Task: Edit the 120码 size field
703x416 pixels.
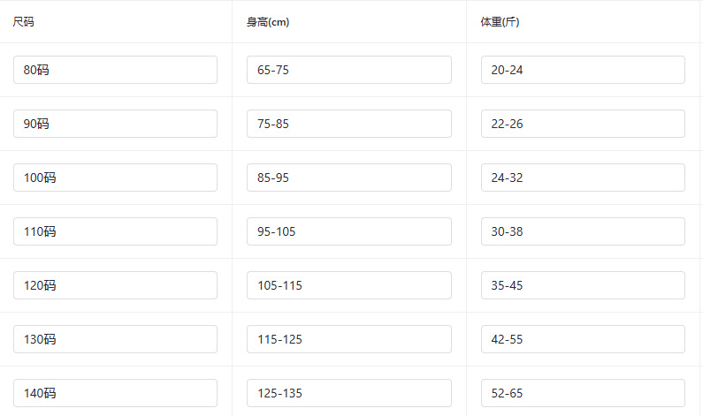Action: click(115, 285)
